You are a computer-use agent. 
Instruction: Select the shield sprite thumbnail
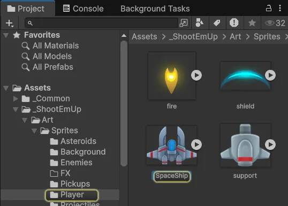pos(246,76)
